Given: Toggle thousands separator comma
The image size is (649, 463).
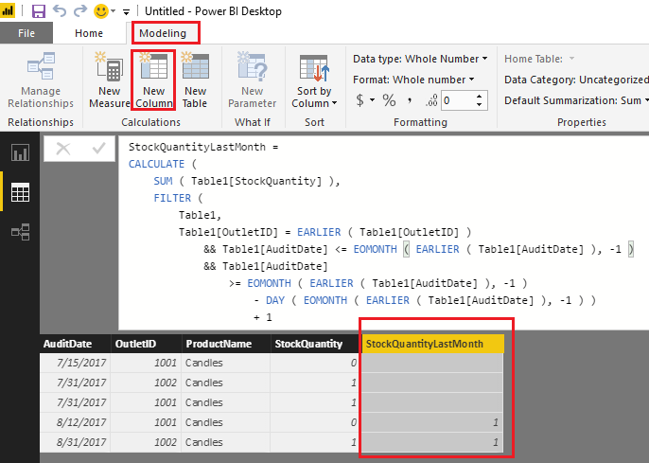Looking at the screenshot, I should coord(410,100).
